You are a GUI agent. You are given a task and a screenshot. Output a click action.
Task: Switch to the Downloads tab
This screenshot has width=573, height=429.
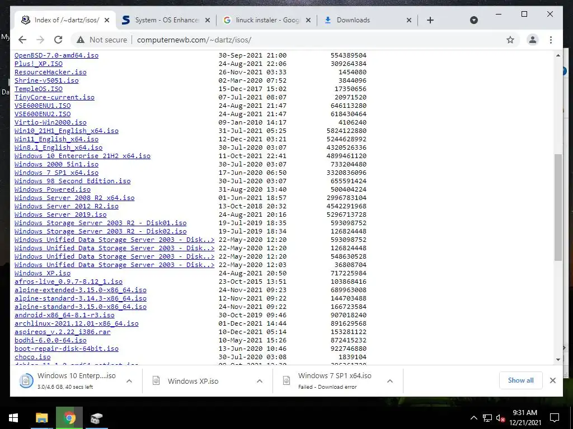(367, 20)
